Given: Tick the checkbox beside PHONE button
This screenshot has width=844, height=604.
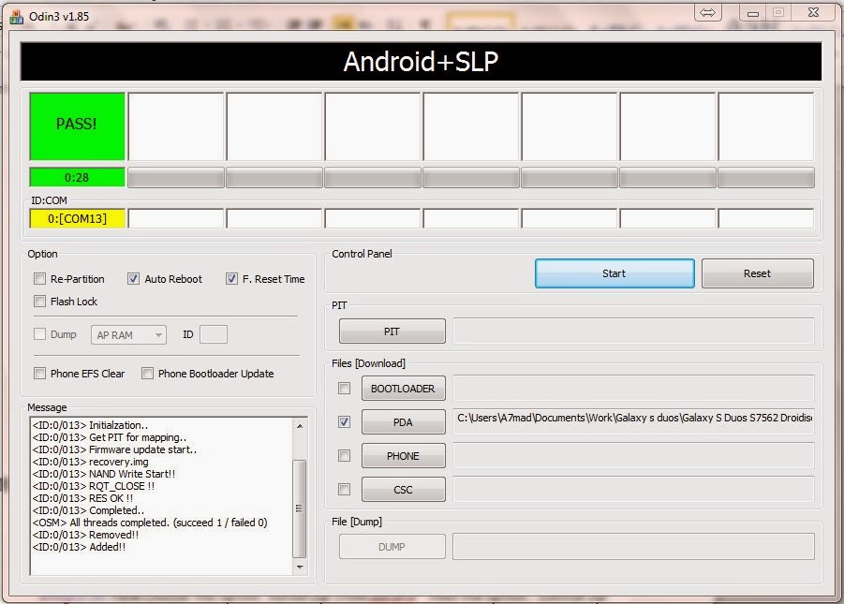Looking at the screenshot, I should (344, 456).
